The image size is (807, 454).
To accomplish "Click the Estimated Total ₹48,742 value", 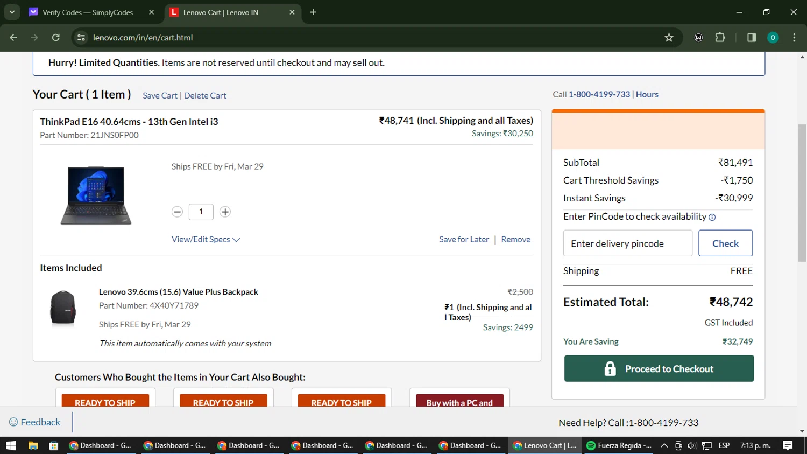I will 731,302.
